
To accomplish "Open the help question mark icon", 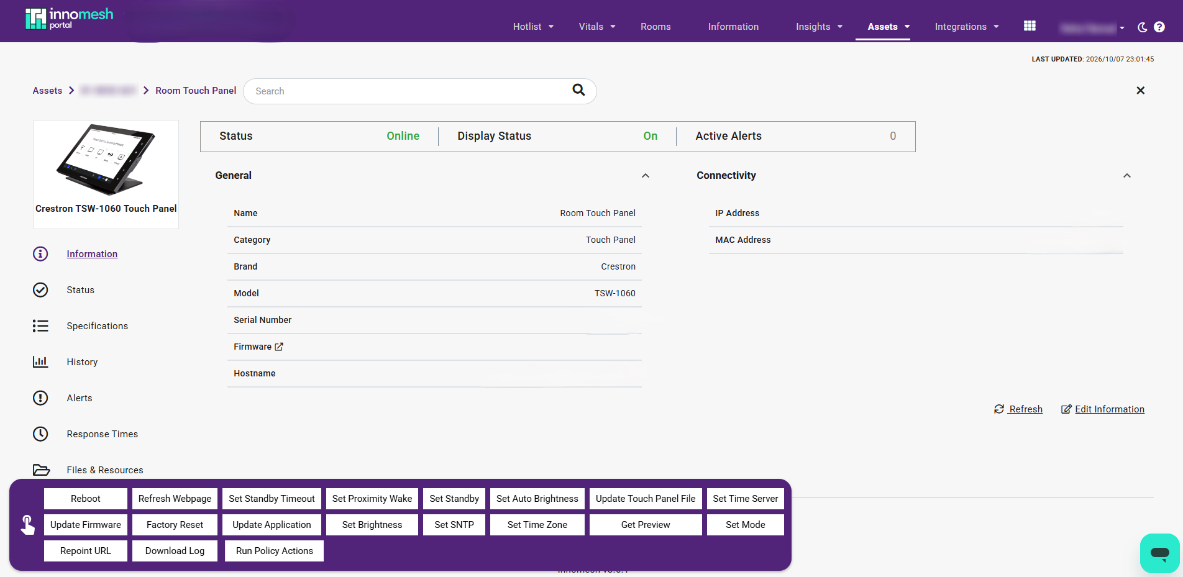I will tap(1159, 27).
